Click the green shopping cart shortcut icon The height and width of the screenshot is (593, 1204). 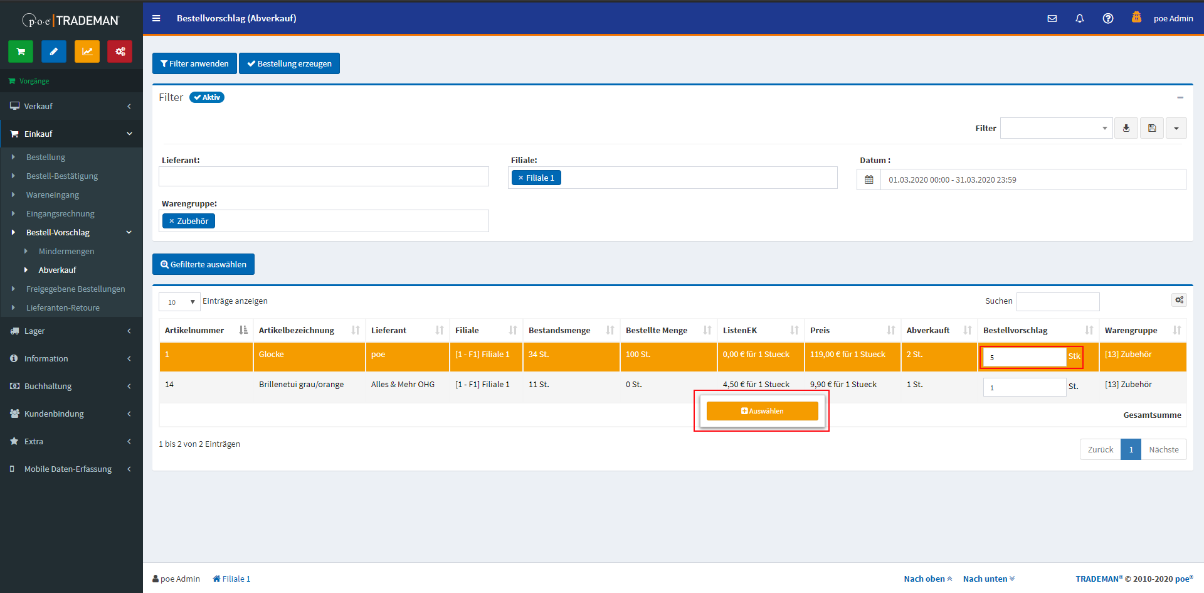coord(21,51)
